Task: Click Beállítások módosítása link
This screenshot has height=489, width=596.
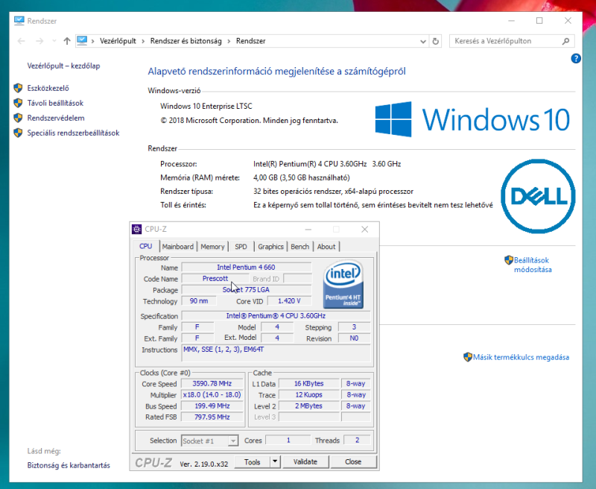Action: (x=532, y=265)
